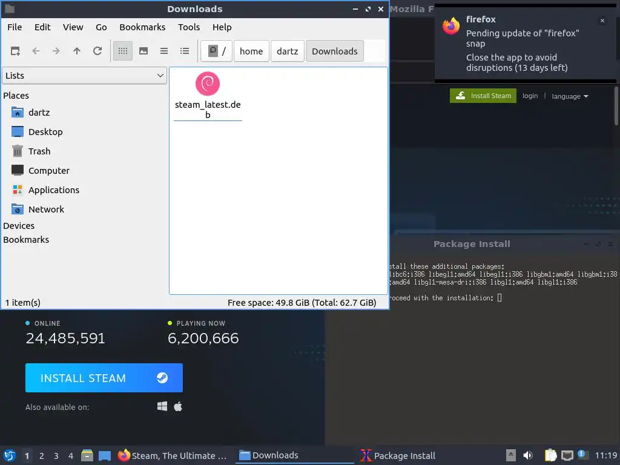Click the network monitor tray icon
Viewport: 620px width, 465px height.
click(567, 455)
